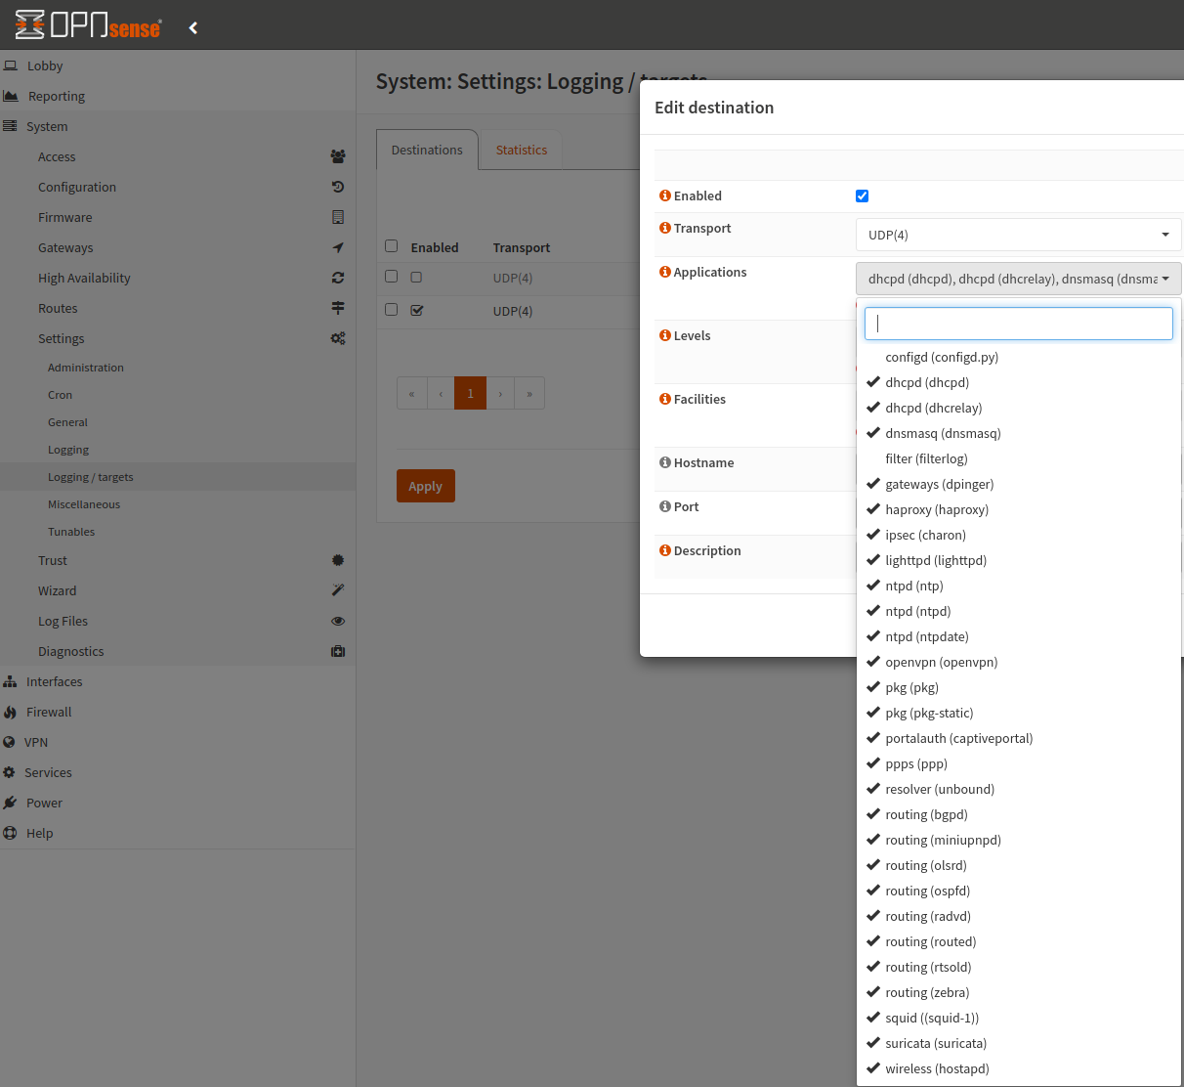1184x1087 pixels.
Task: Click the Access users icon
Action: (338, 156)
